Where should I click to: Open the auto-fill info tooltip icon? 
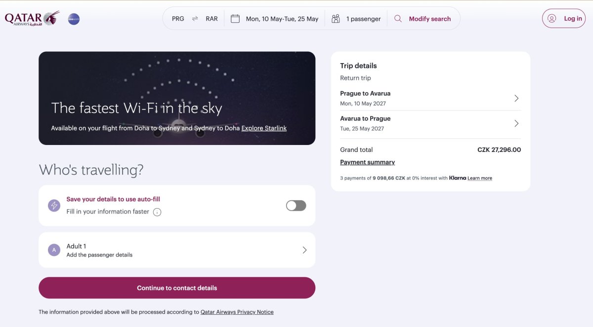[157, 212]
